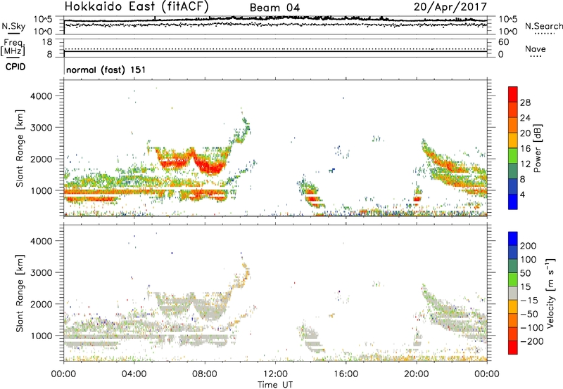The width and height of the screenshot is (563, 389).
Task: Click the 'N.Search' legend label
Action: pos(543,26)
